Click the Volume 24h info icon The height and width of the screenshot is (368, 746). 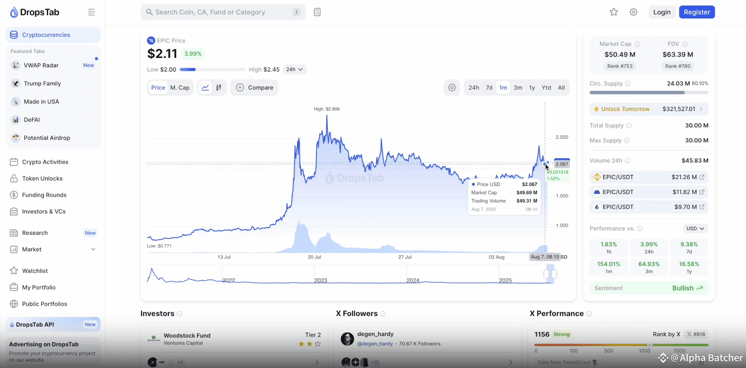click(x=627, y=161)
